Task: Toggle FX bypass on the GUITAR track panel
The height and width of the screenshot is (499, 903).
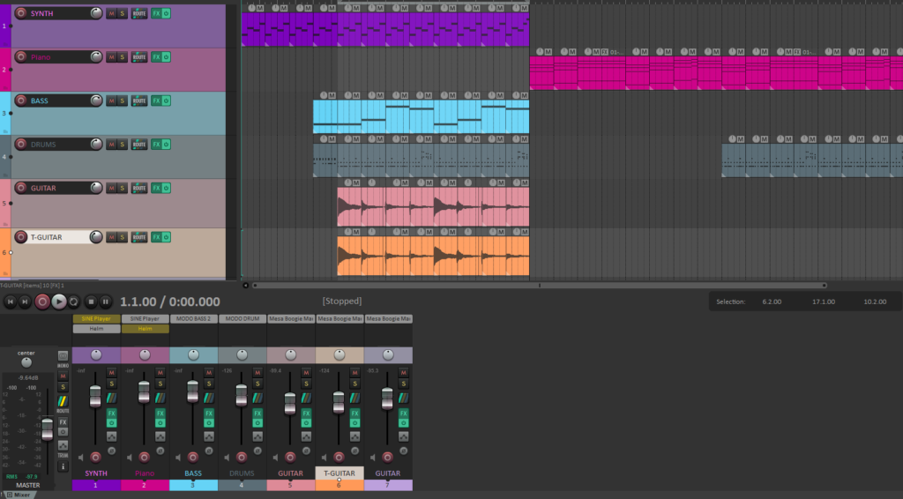Action: click(167, 188)
